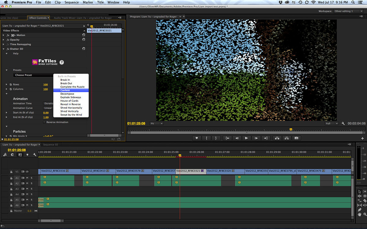Click the Export Frame camera icon
The height and width of the screenshot is (229, 367).
click(296, 138)
